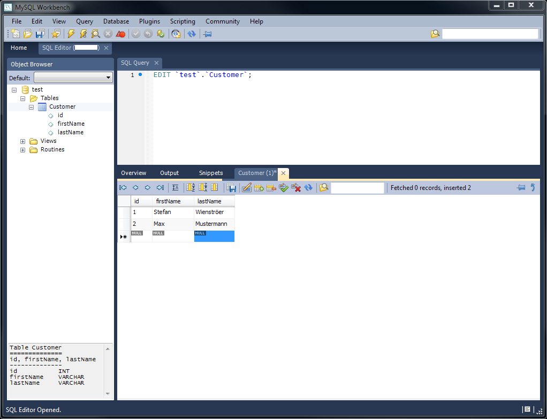This screenshot has height=419, width=547.
Task: Open the Default schema dropdown
Action: pyautogui.click(x=73, y=78)
